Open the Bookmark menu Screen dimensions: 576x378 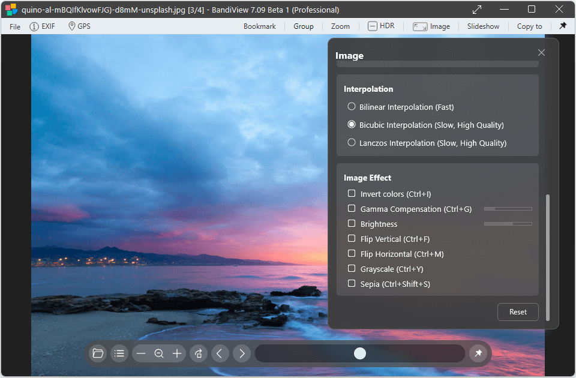click(x=259, y=26)
